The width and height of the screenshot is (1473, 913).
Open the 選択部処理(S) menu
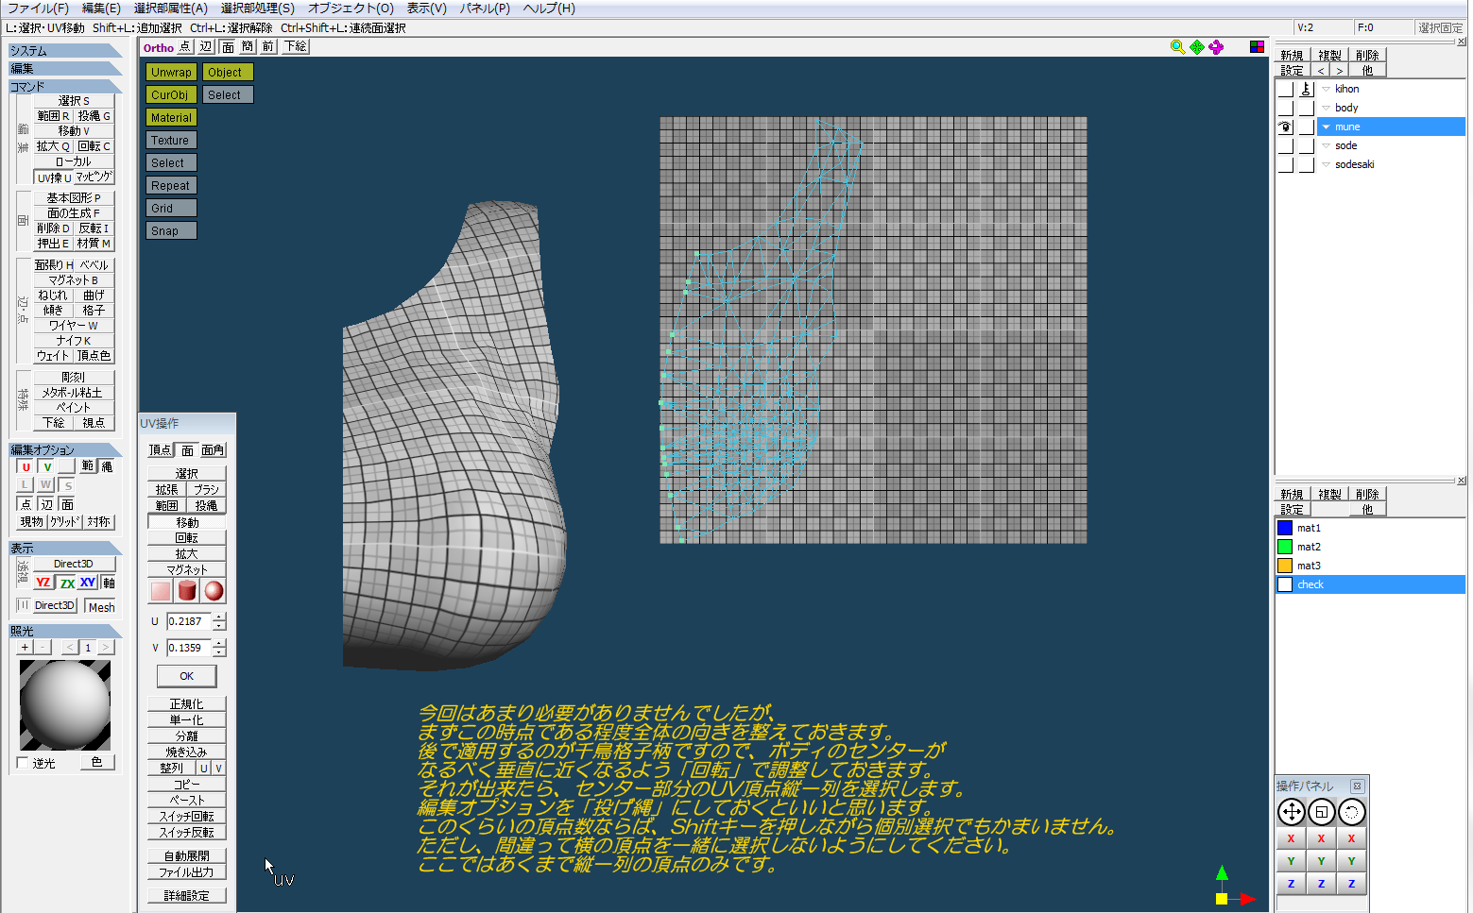[x=257, y=8]
